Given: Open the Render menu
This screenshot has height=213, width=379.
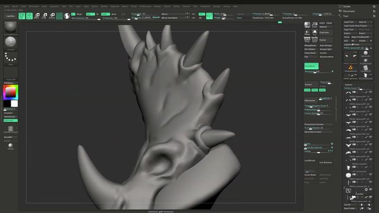Looking at the screenshot, I should [x=158, y=7].
